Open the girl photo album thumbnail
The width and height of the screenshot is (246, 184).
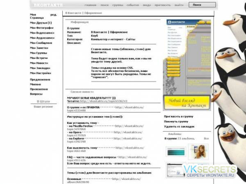click(x=198, y=152)
